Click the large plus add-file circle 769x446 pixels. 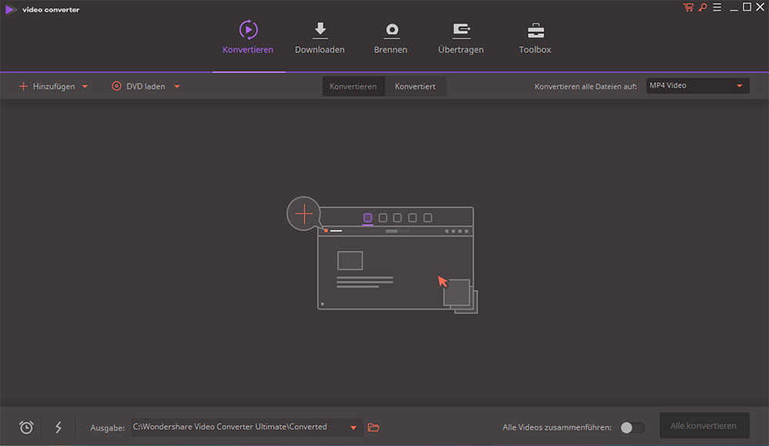304,214
